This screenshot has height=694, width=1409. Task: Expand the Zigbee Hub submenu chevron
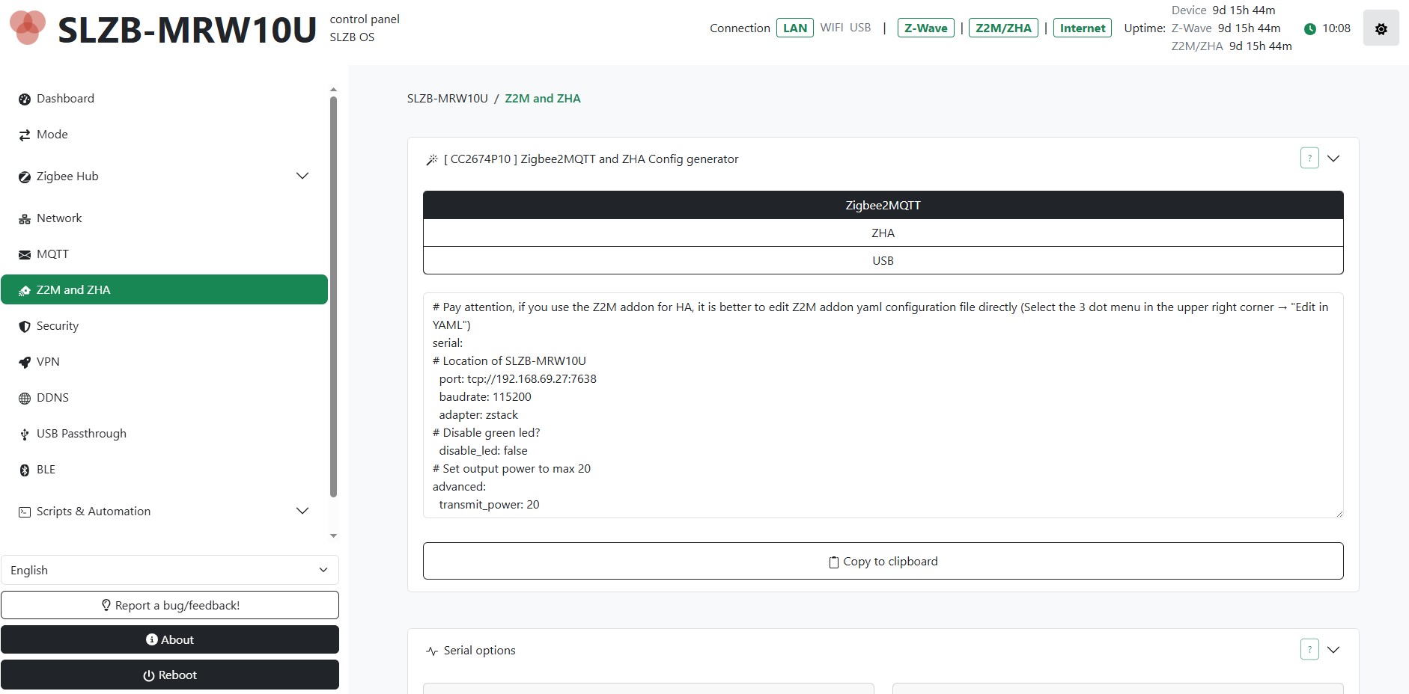[302, 176]
